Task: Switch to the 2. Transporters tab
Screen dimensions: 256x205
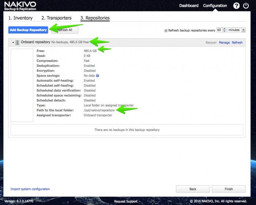Action: [x=56, y=18]
